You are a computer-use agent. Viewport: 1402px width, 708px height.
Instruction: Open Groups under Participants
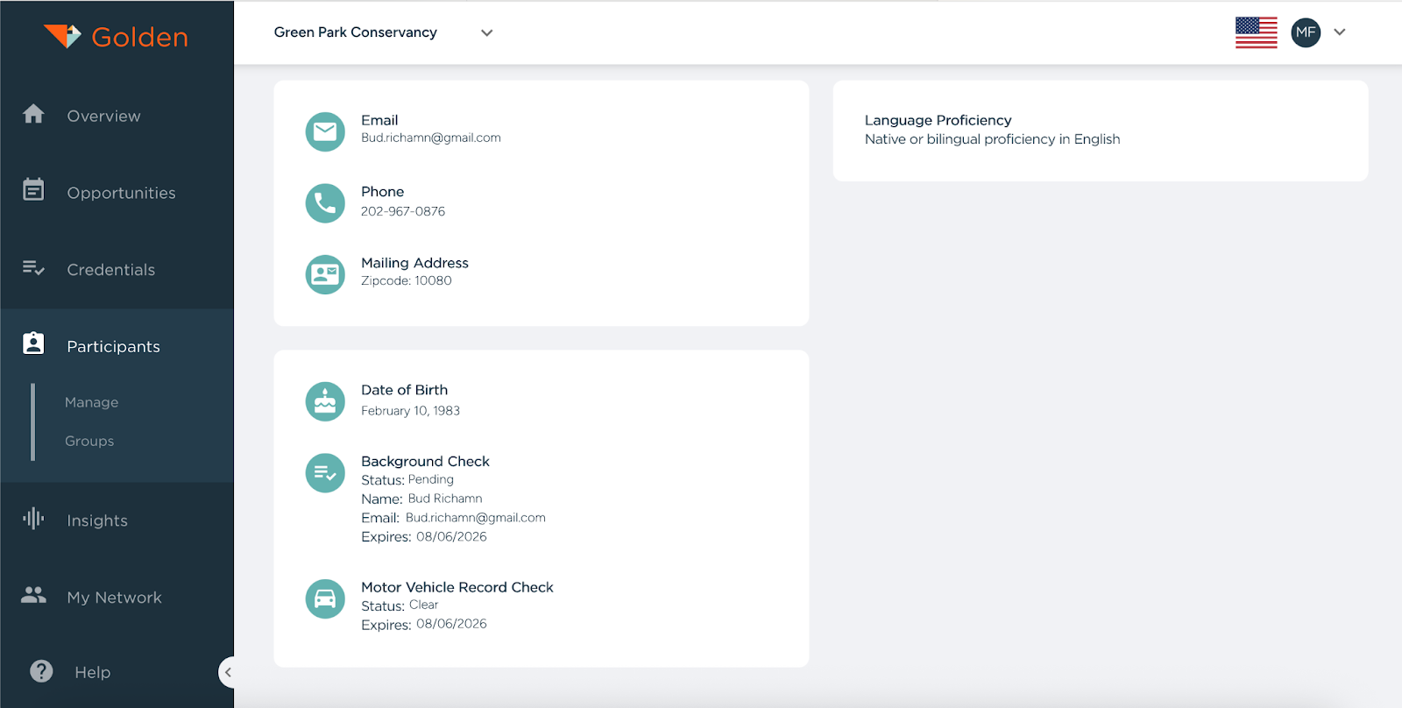point(89,441)
